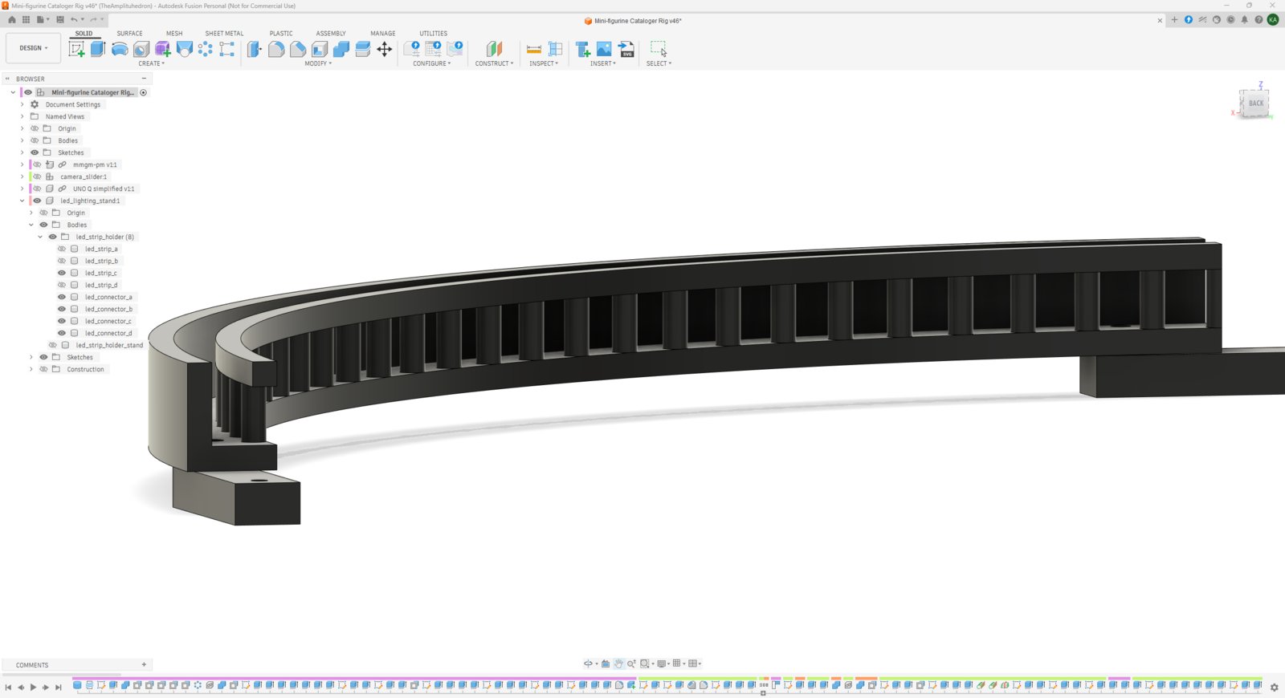
Task: Click the Press Pull tool icon
Action: click(255, 49)
